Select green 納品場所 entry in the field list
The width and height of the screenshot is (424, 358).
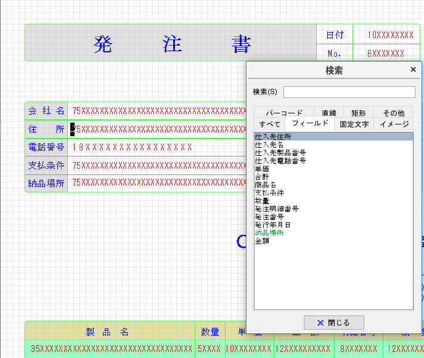click(333, 233)
